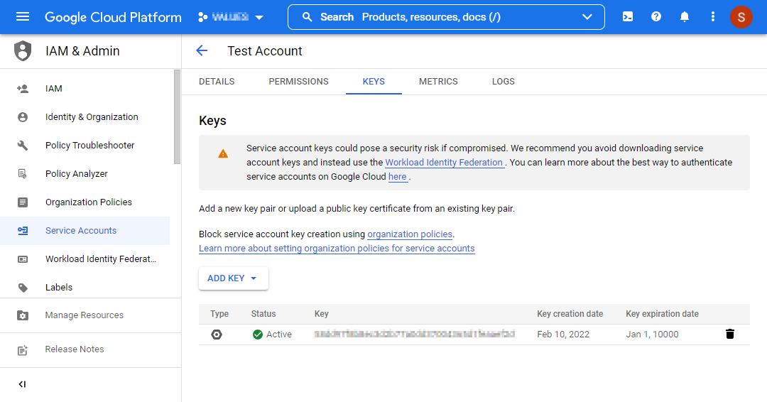Open the three-dot settings menu

click(713, 17)
